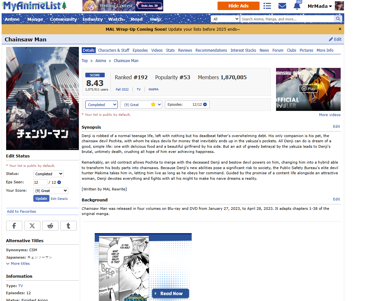This screenshot has height=301, width=373.
Task: Click the pencil Edit link beside title
Action: [335, 39]
